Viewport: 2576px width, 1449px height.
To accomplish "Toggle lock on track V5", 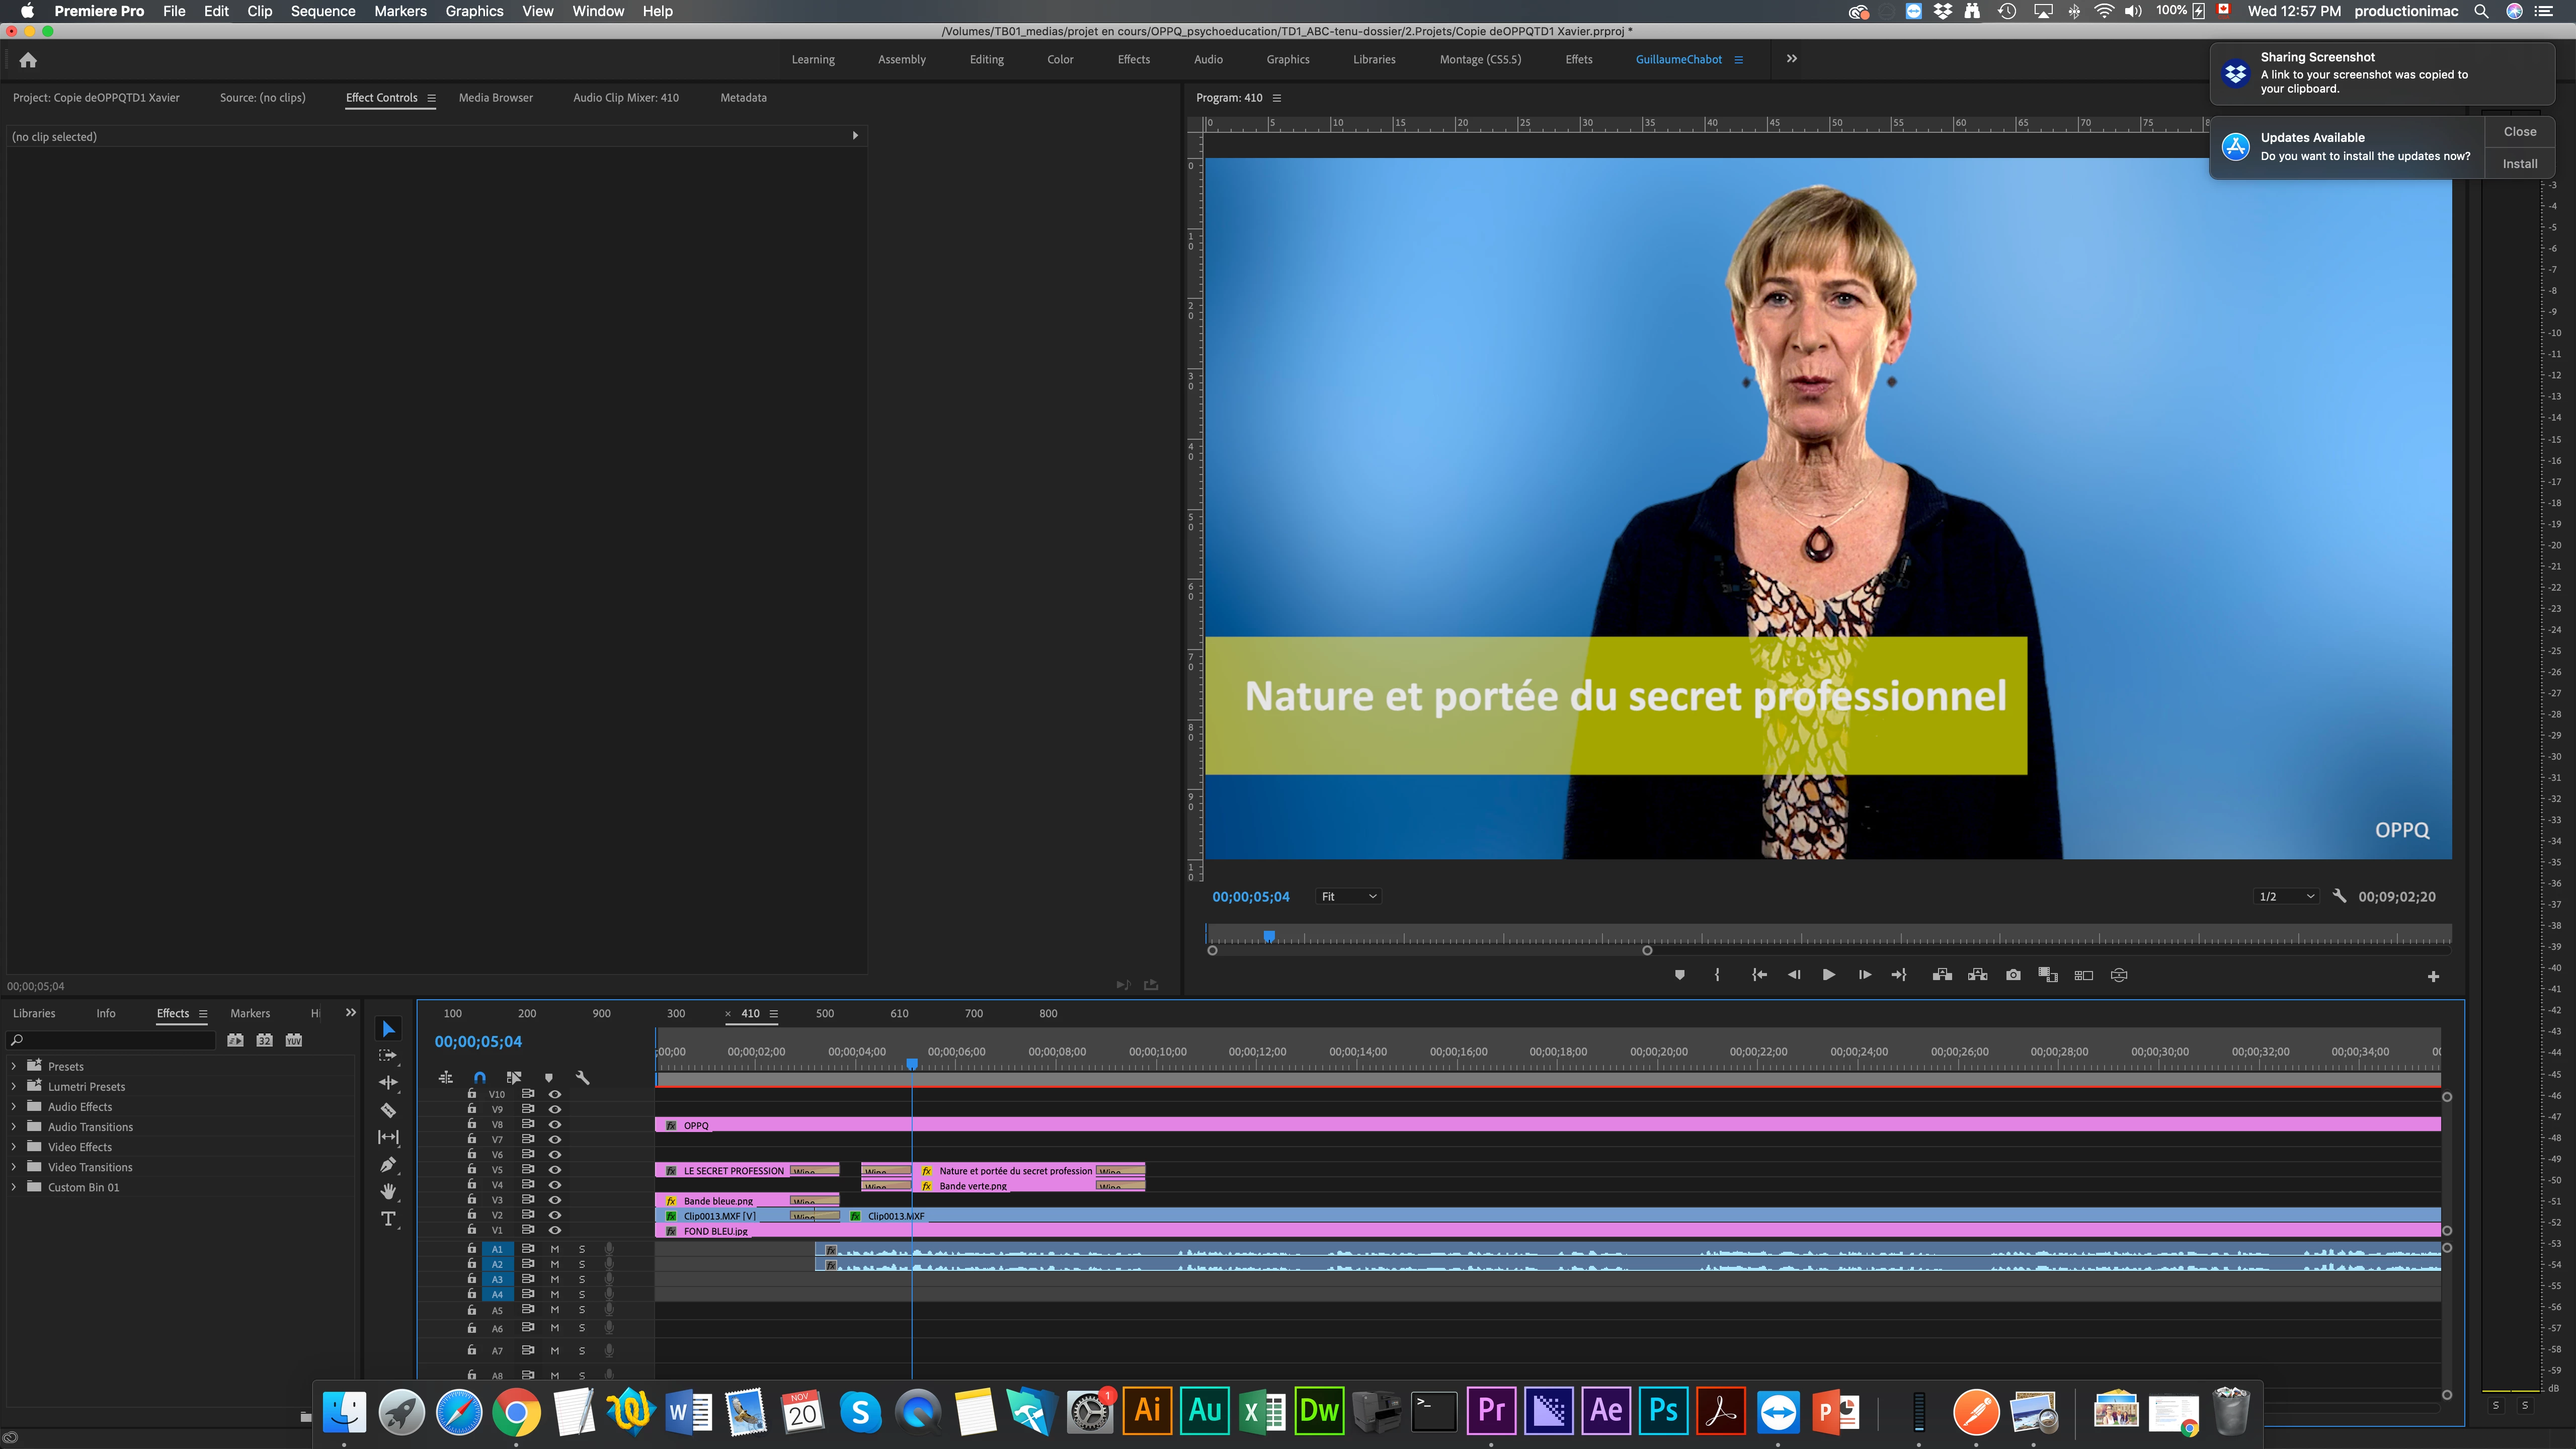I will [472, 1169].
